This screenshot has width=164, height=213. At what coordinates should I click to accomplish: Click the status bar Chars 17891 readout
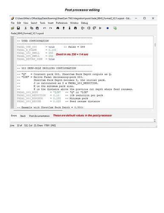click(x=43, y=125)
